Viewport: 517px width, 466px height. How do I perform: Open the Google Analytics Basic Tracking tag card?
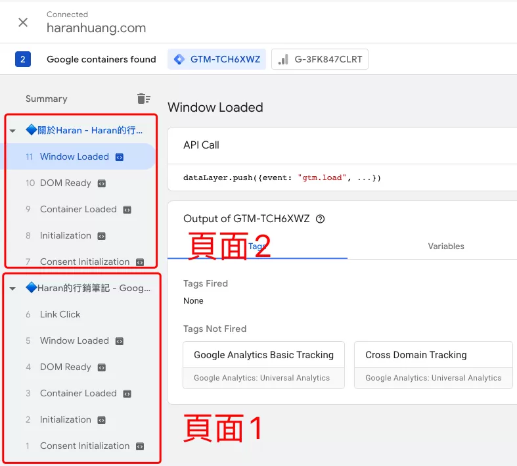point(264,365)
